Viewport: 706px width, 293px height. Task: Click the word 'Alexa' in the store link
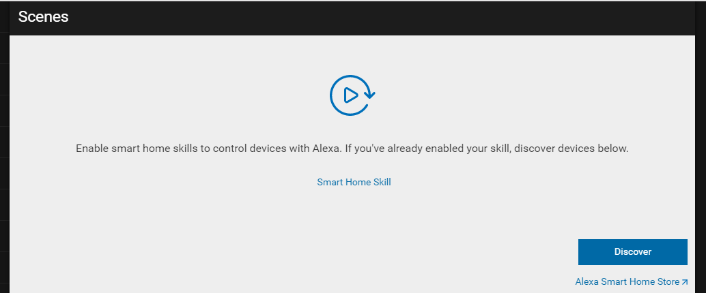tap(587, 281)
